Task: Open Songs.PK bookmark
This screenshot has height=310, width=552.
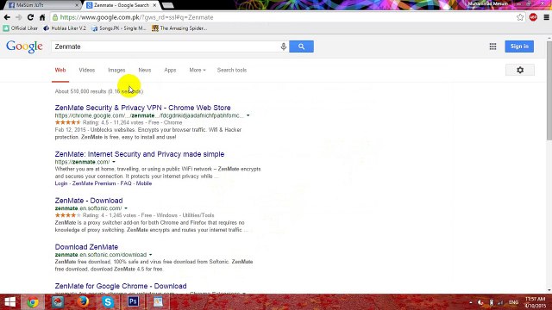Action: point(119,28)
